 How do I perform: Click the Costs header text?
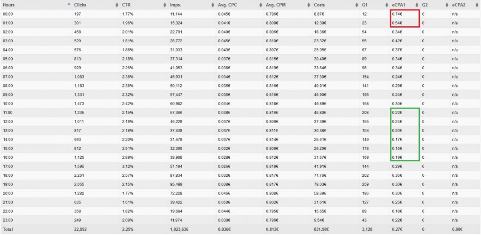(x=319, y=5)
